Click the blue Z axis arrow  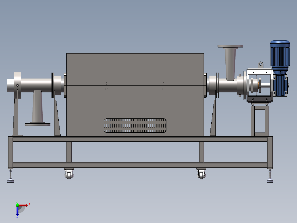coord(17,211)
